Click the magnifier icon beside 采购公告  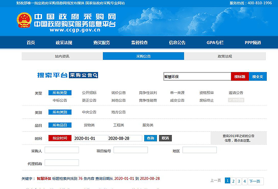(95, 75)
